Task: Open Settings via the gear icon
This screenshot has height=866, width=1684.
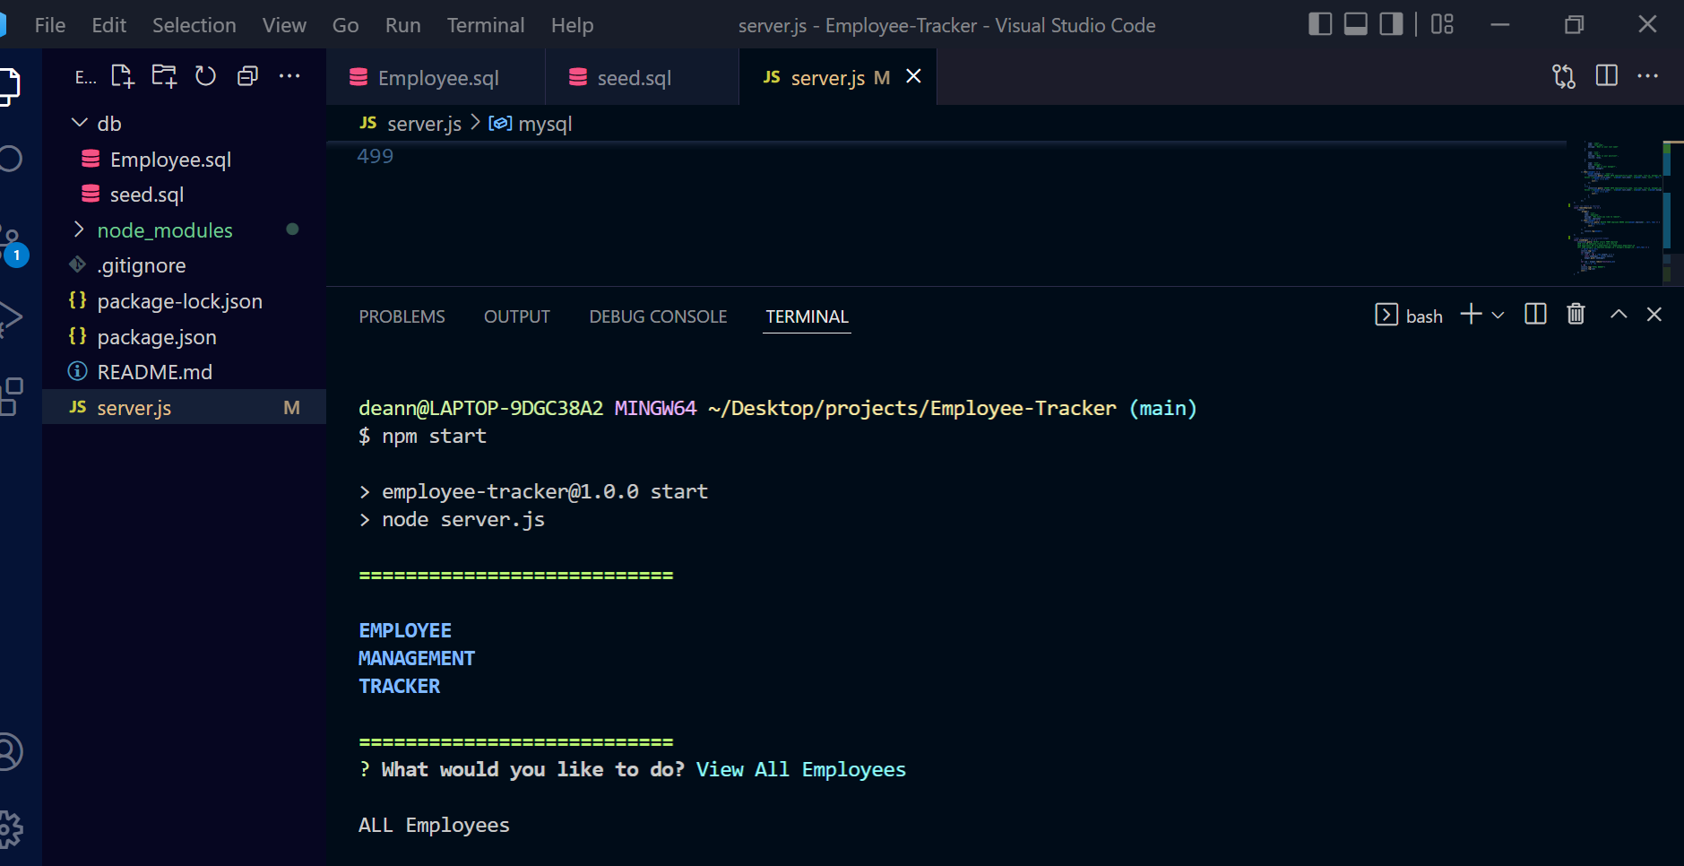Action: pos(11,829)
